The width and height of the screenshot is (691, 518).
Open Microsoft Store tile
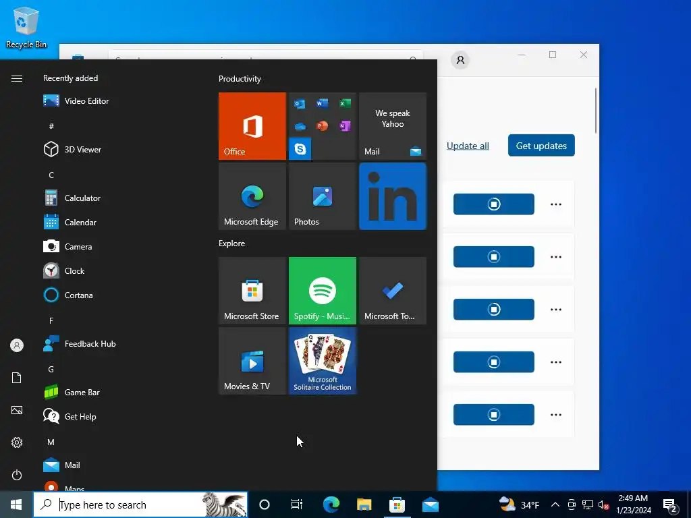[x=252, y=291]
